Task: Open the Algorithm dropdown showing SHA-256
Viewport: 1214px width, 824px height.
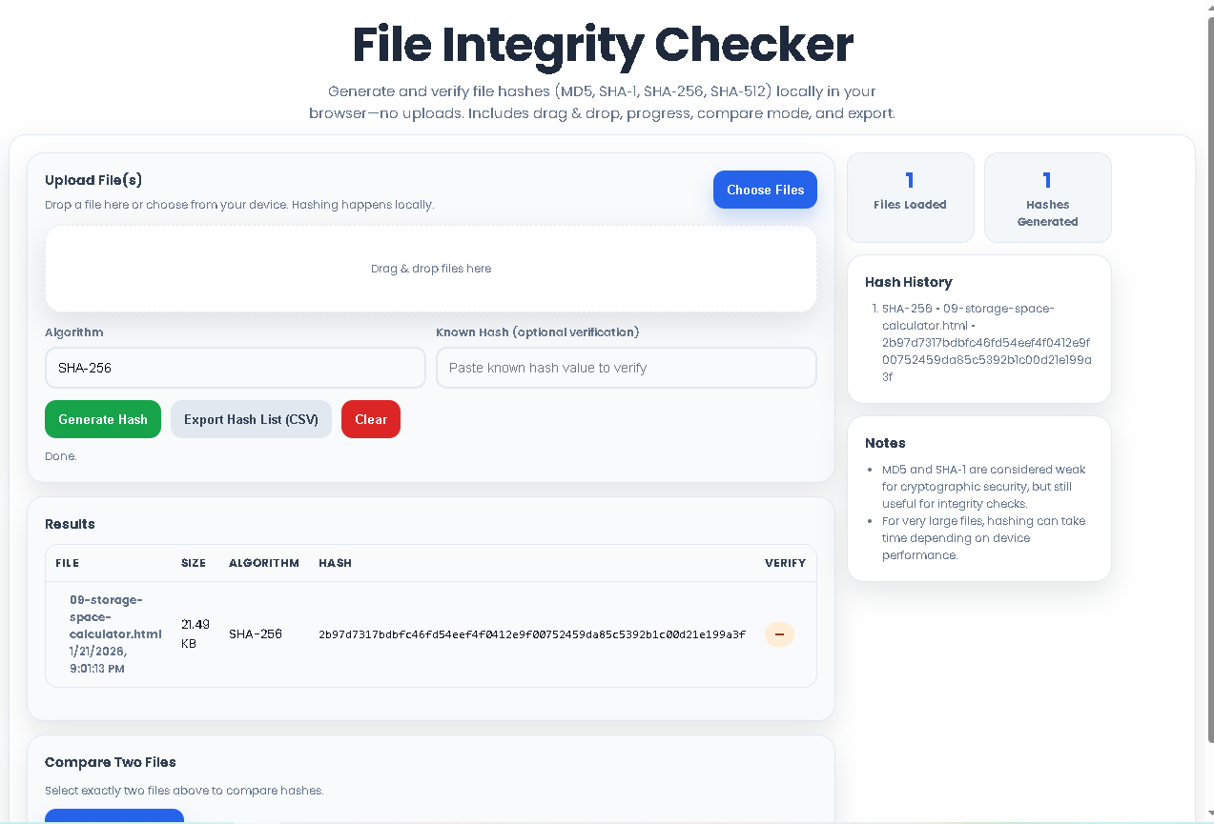Action: 235,368
